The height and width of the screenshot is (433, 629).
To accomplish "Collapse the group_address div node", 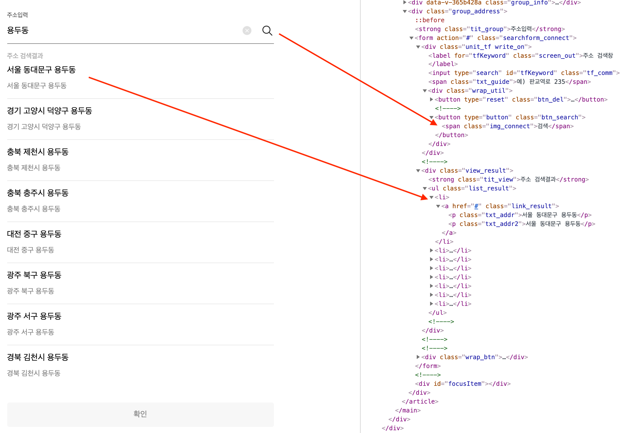I will click(405, 12).
